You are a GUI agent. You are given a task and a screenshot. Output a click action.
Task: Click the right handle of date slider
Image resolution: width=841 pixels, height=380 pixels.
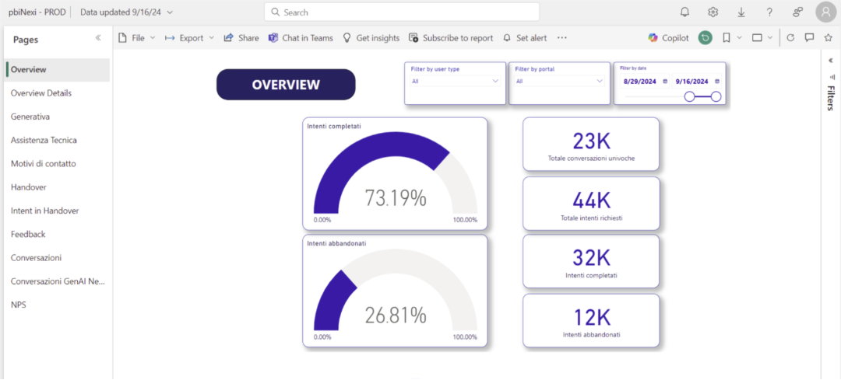[x=716, y=97]
